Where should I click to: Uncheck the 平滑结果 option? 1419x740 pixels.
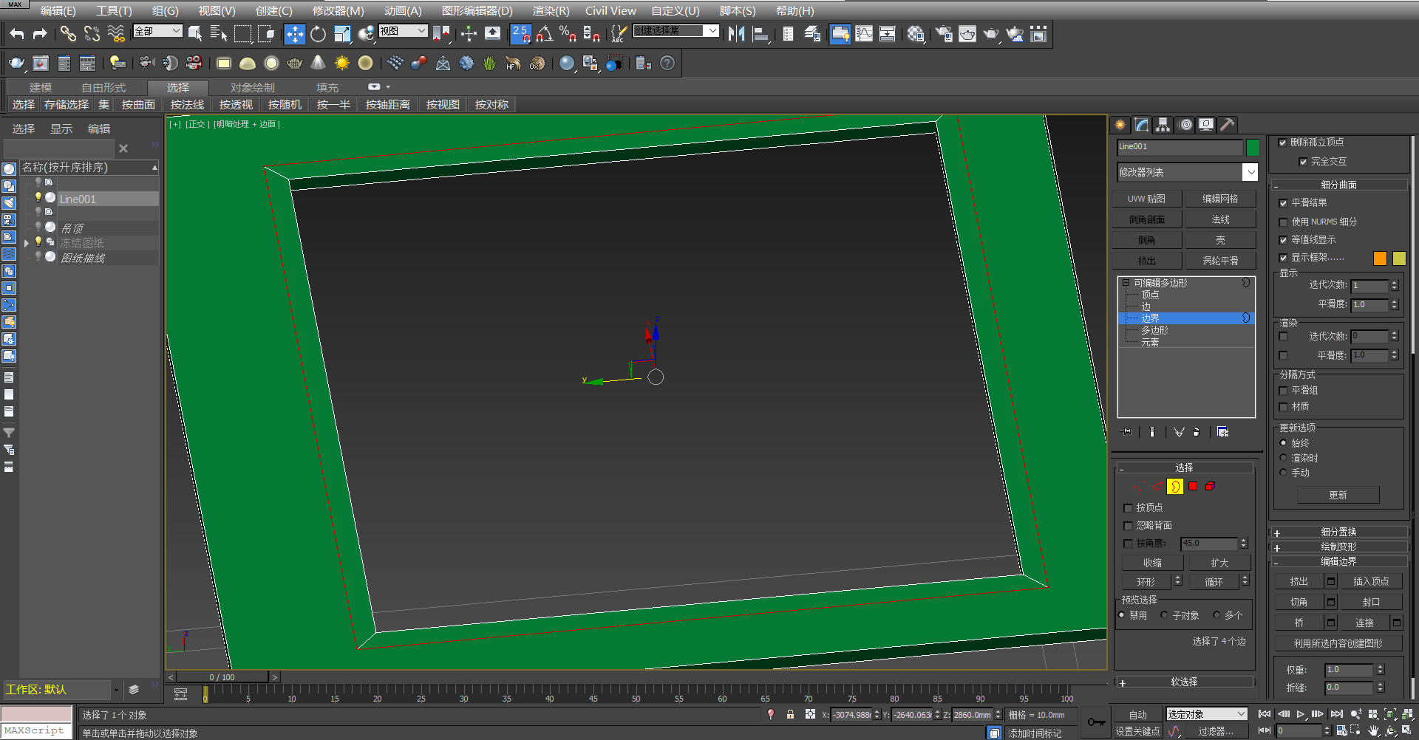pyautogui.click(x=1284, y=202)
